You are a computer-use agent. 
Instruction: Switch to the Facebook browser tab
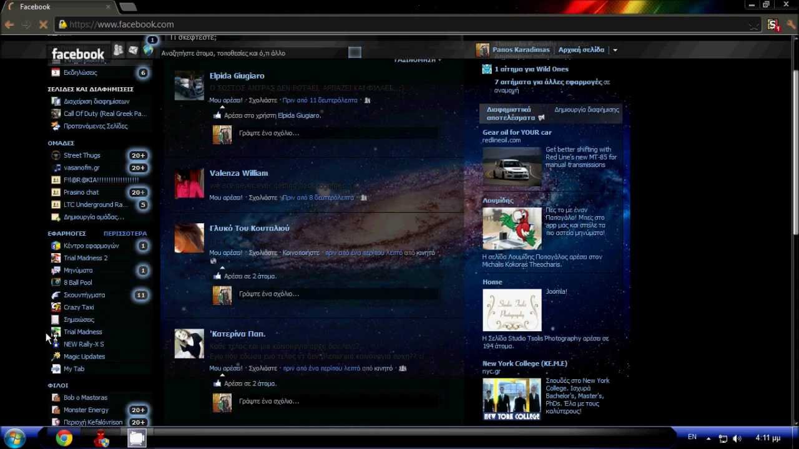[59, 7]
